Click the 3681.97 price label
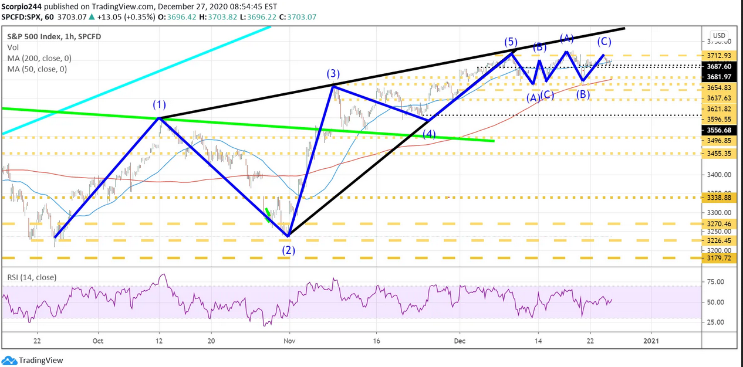Image resolution: width=743 pixels, height=367 pixels. [719, 77]
